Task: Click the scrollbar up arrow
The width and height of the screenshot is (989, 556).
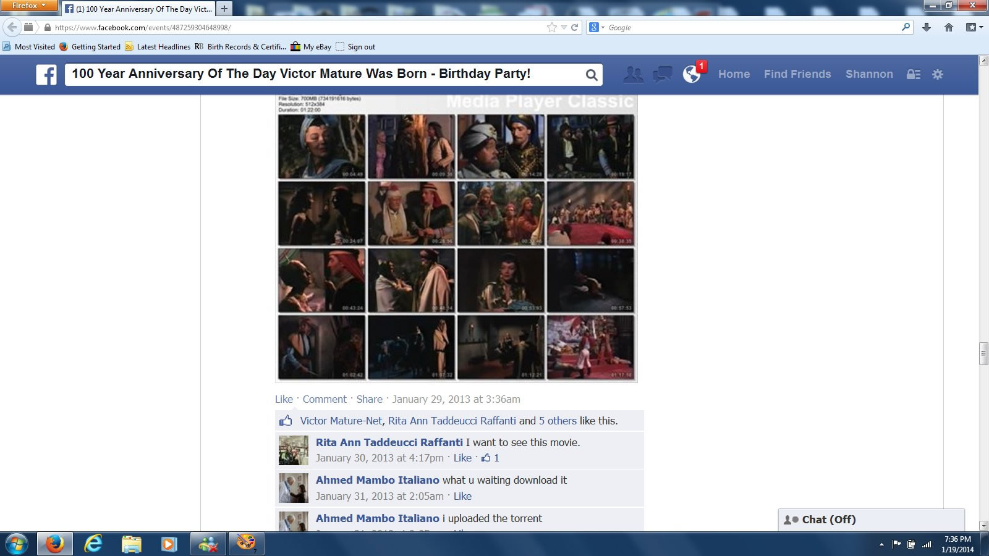Action: (x=983, y=61)
